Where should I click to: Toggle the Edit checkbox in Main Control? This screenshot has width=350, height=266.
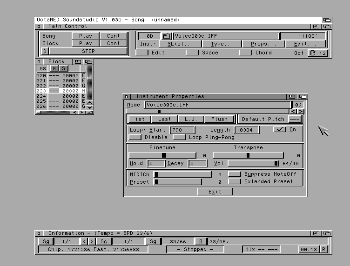coord(142,53)
